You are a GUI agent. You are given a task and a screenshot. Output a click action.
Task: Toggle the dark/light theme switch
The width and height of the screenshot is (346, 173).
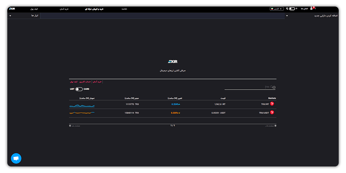(x=292, y=8)
